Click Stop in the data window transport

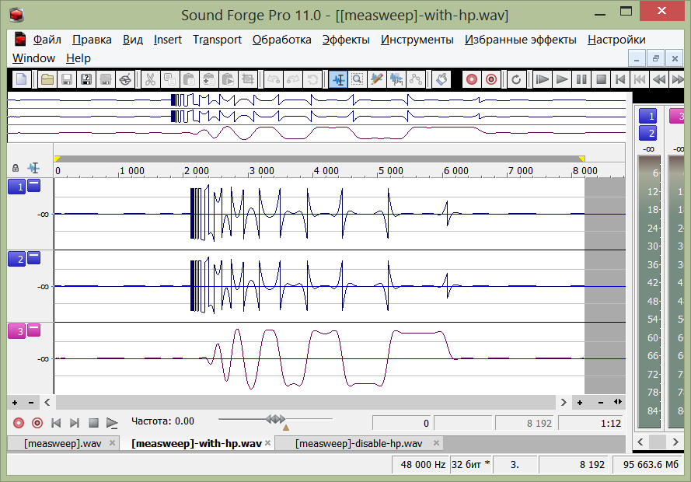pos(93,423)
